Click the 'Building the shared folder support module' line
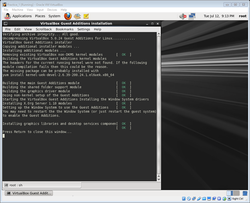This screenshot has height=203, width=250. [42, 87]
